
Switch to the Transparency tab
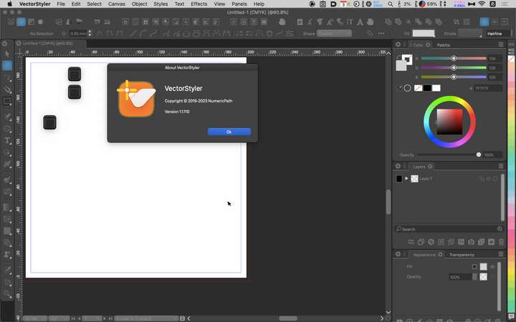click(462, 255)
